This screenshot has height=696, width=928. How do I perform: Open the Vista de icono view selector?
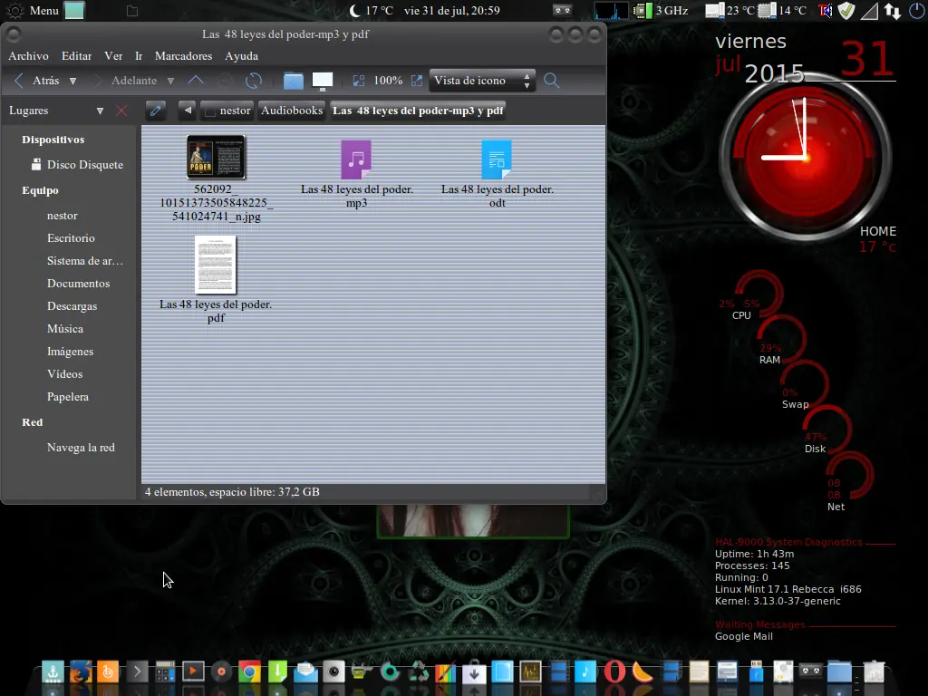pyautogui.click(x=482, y=81)
